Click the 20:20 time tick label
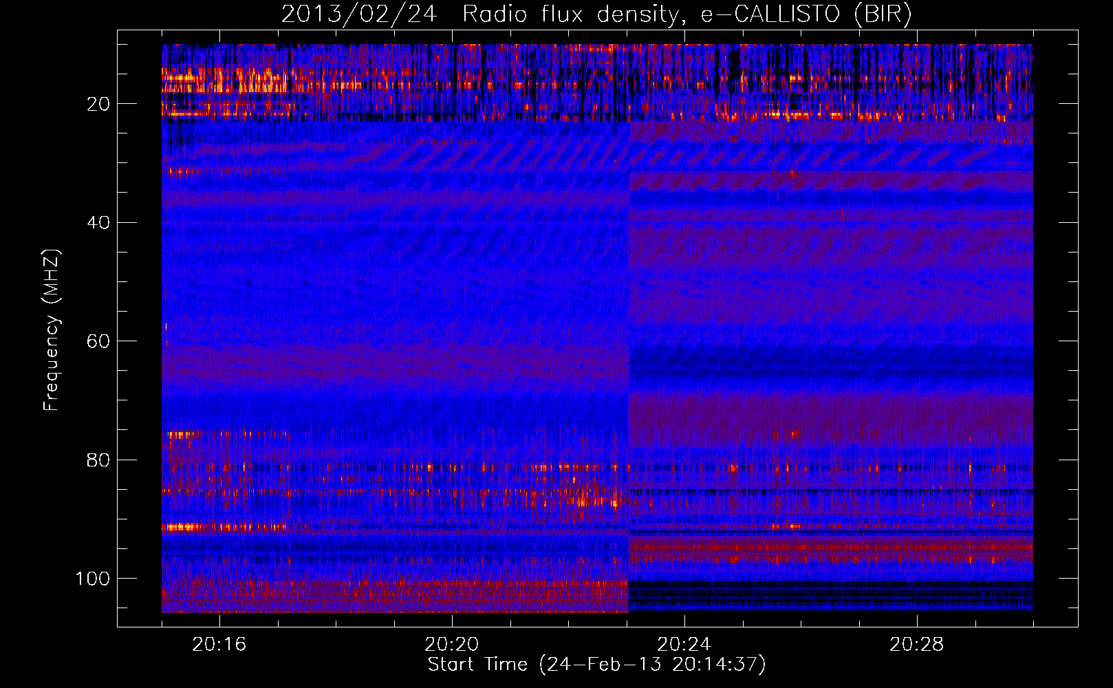This screenshot has height=688, width=1113. (x=452, y=645)
